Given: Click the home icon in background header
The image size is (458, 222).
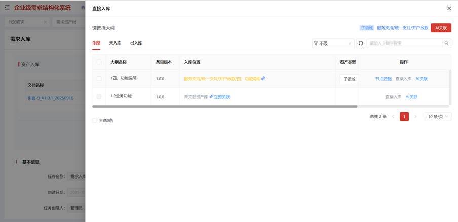Looking at the screenshot, I should [x=83, y=7].
